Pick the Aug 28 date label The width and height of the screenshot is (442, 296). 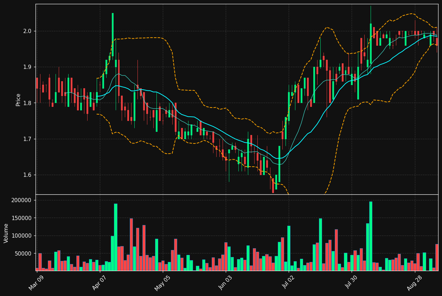pos(414,282)
